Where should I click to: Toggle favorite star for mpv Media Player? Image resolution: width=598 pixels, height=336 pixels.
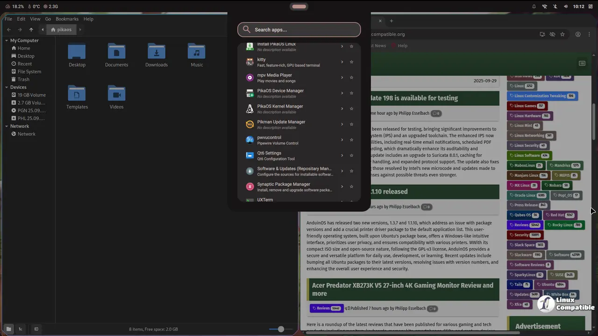tap(351, 77)
